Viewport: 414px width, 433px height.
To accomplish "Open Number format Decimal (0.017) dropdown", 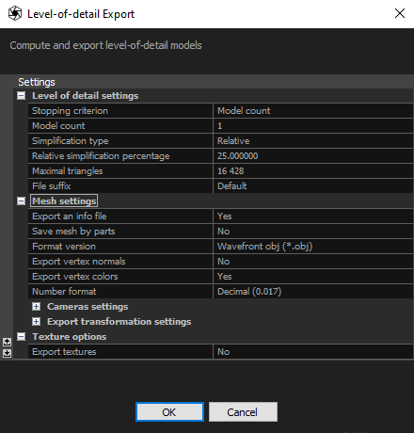I will point(313,292).
